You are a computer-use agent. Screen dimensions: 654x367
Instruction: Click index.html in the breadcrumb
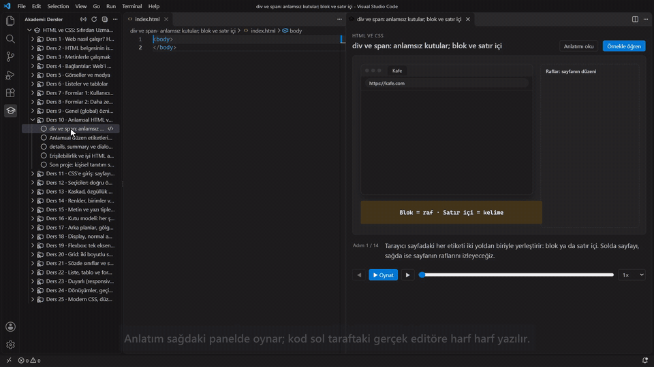tap(263, 31)
